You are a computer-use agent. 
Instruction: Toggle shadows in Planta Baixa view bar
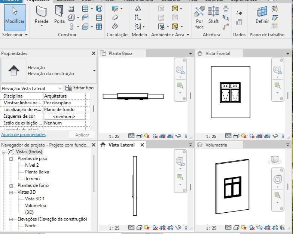(x=155, y=136)
